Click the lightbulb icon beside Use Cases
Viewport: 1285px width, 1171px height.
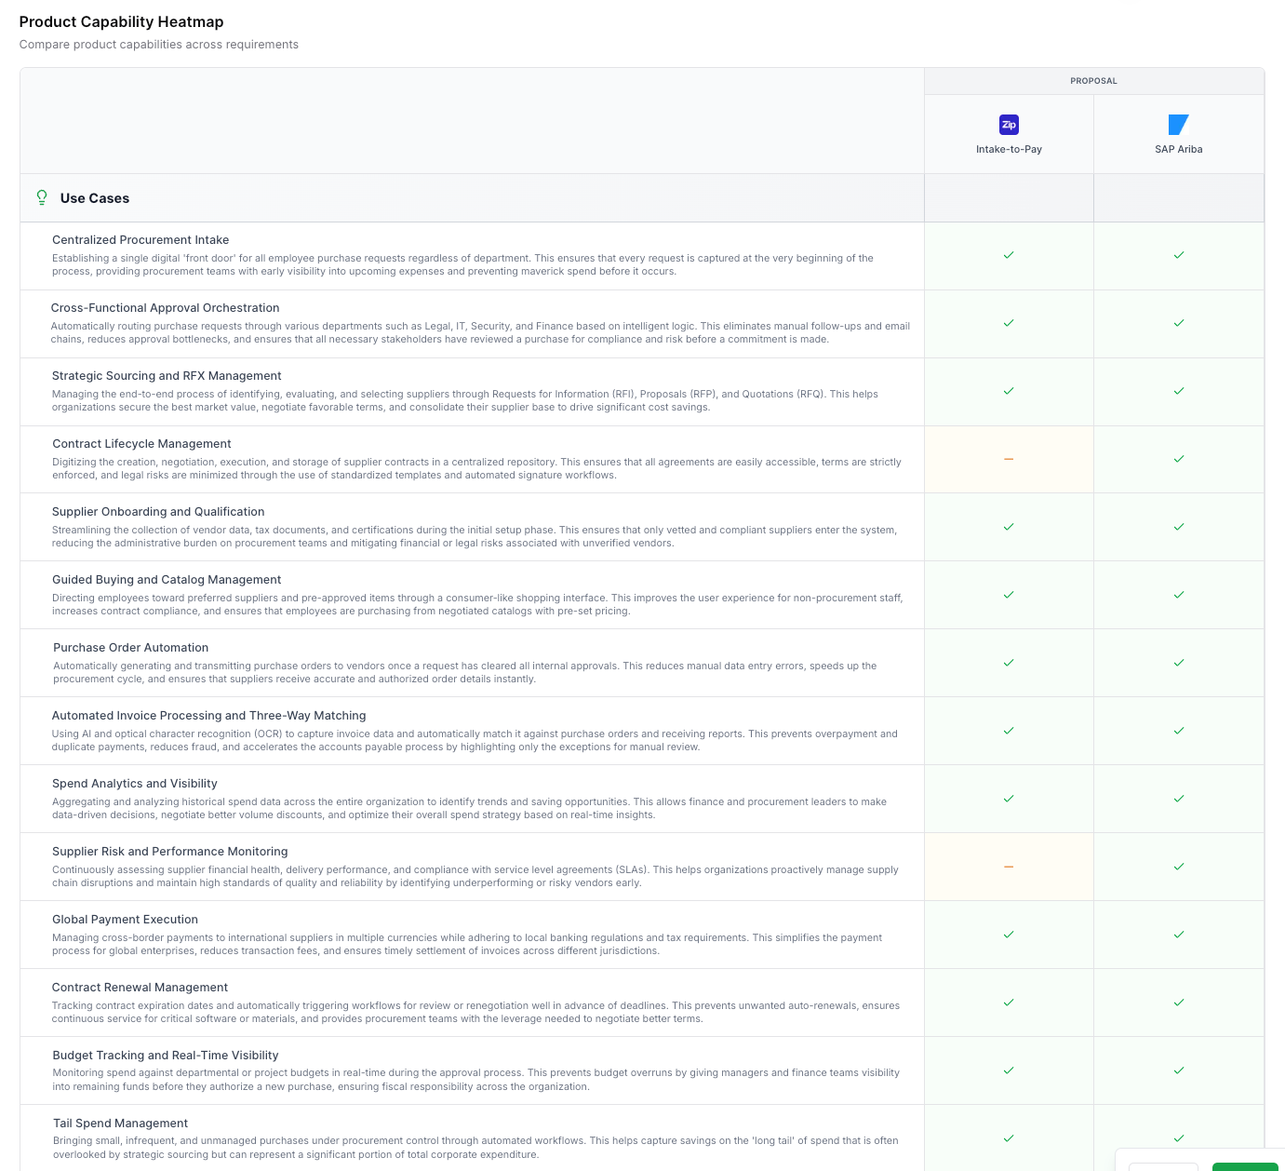coord(42,197)
